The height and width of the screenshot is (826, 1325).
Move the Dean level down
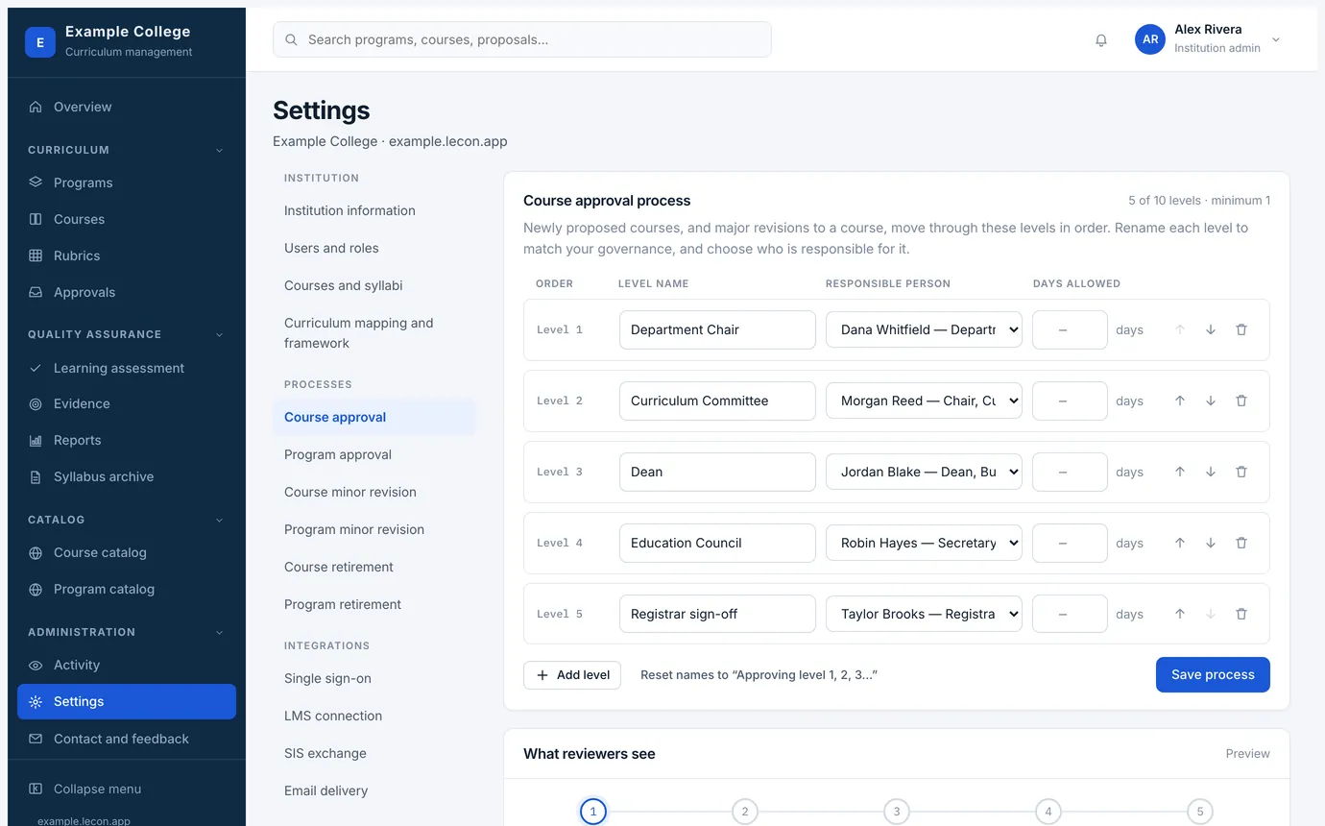tap(1211, 472)
